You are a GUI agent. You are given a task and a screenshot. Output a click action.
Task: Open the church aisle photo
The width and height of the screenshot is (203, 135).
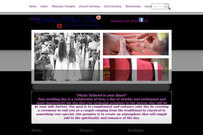click(x=67, y=57)
